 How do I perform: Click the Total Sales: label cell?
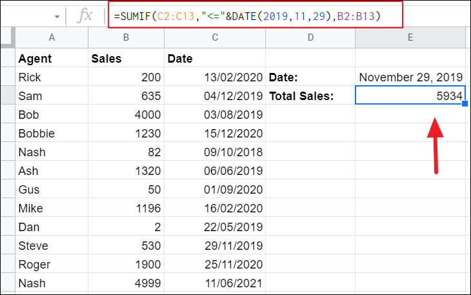point(310,96)
